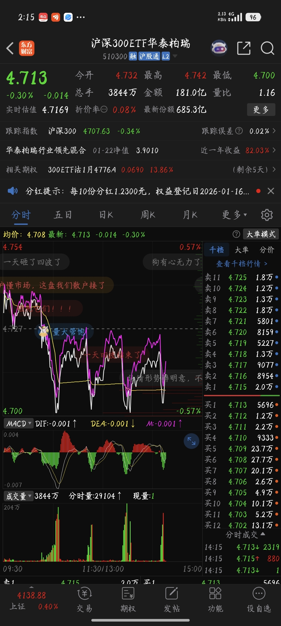Tap the 沪股通 tag
Image resolution: width=281 pixels, height=626 pixels.
tap(149, 56)
